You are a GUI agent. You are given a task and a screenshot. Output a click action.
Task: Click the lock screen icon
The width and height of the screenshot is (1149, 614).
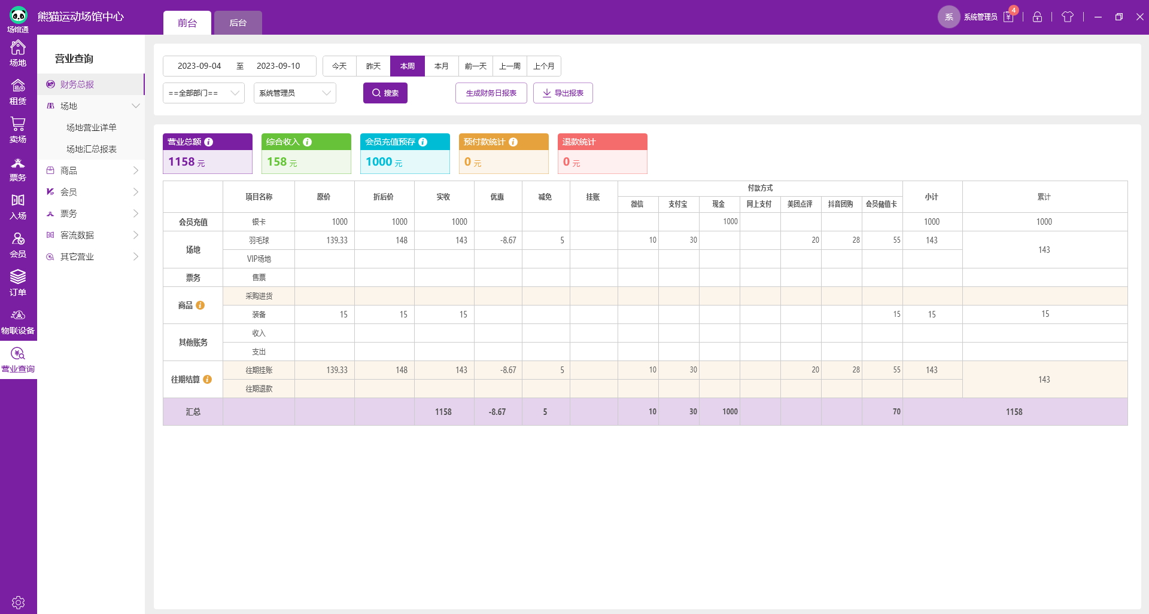1037,17
